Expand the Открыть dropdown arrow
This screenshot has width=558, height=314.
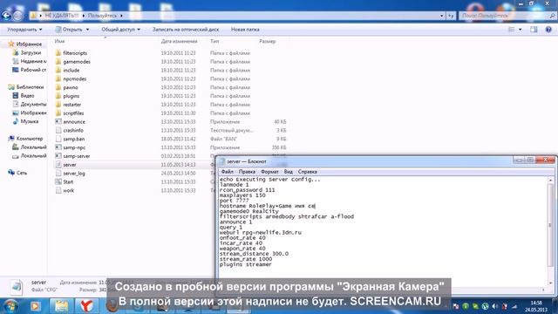(87, 30)
